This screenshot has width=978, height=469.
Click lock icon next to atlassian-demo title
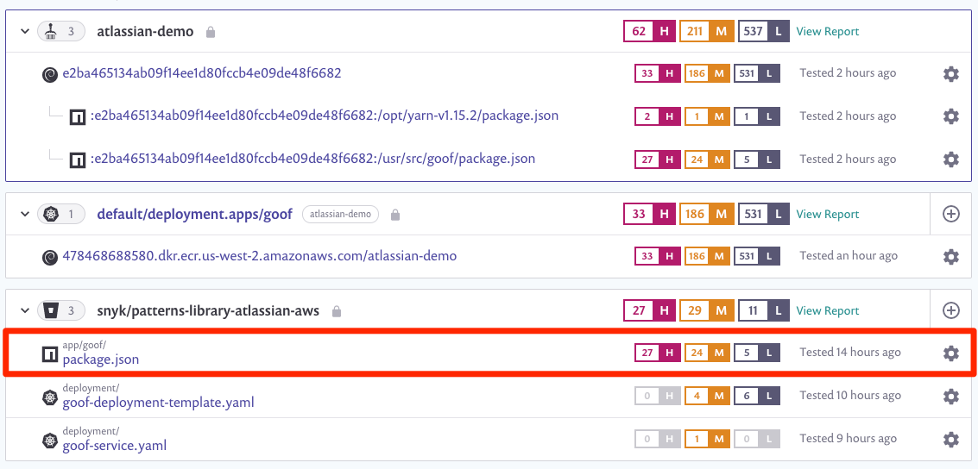tap(211, 32)
